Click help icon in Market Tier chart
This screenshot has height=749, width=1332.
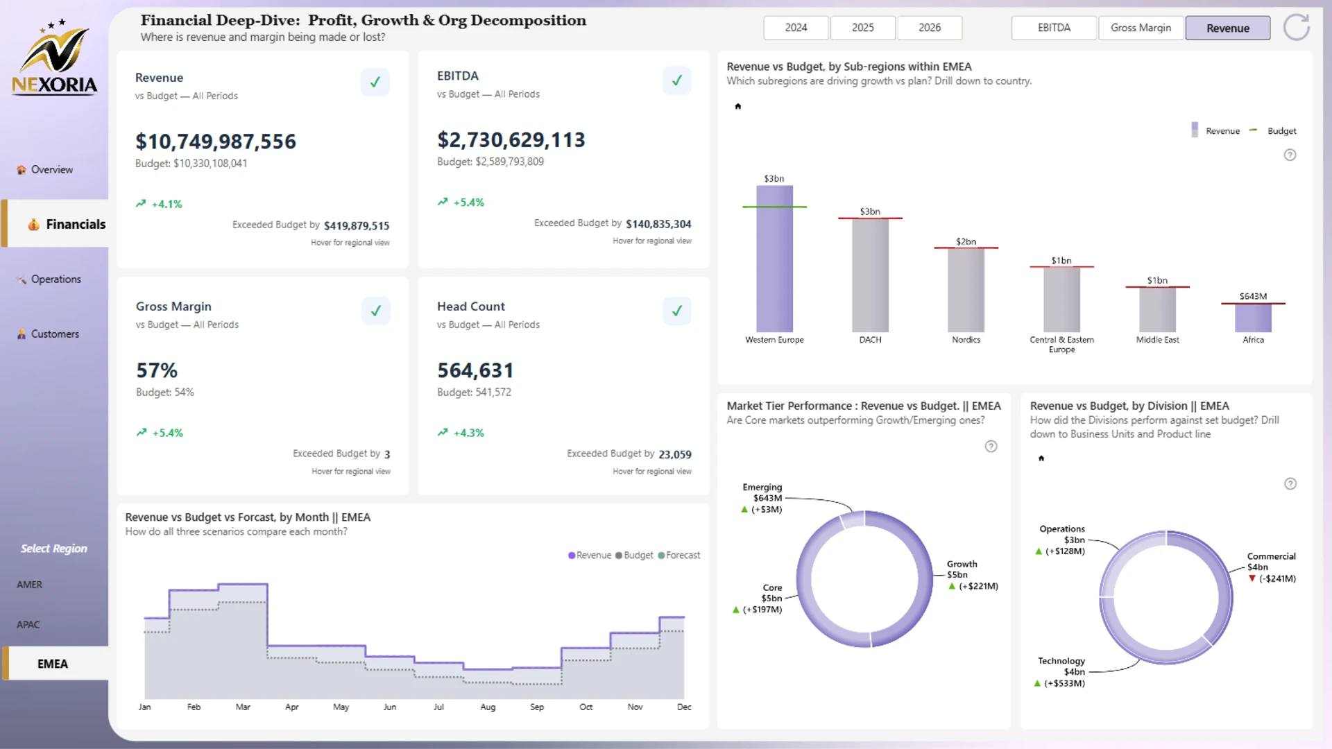991,447
